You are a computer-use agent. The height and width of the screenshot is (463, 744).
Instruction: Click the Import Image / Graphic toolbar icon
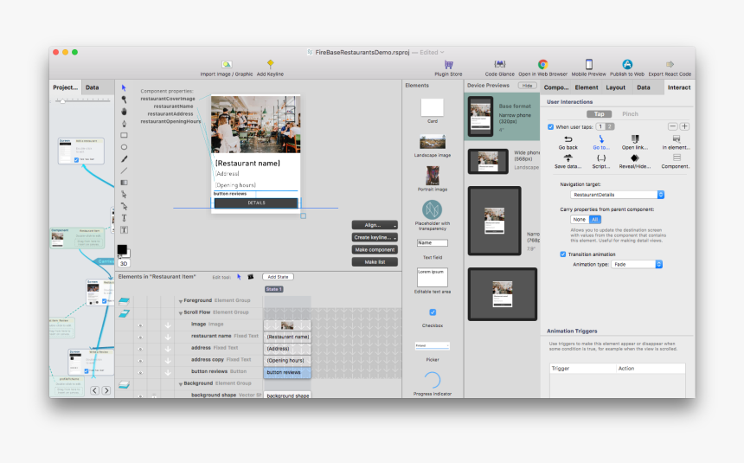click(227, 65)
